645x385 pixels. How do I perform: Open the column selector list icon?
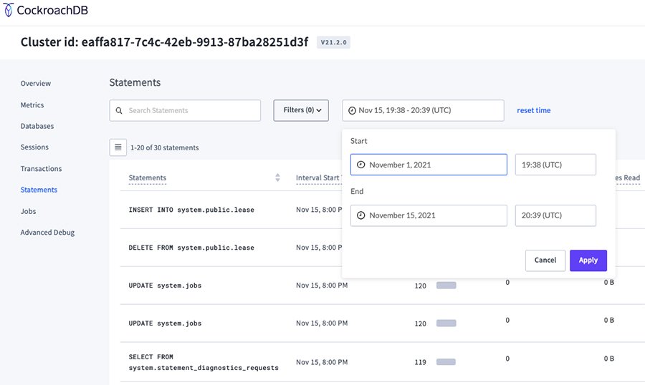tap(118, 147)
